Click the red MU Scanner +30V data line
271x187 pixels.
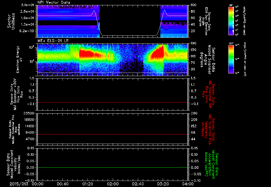point(112,102)
